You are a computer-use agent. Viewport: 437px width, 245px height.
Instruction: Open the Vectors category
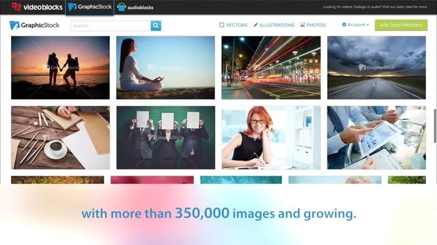point(234,25)
